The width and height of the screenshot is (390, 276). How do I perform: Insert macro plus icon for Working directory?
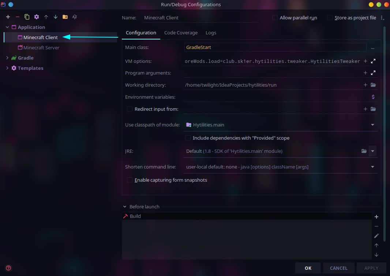pos(365,85)
